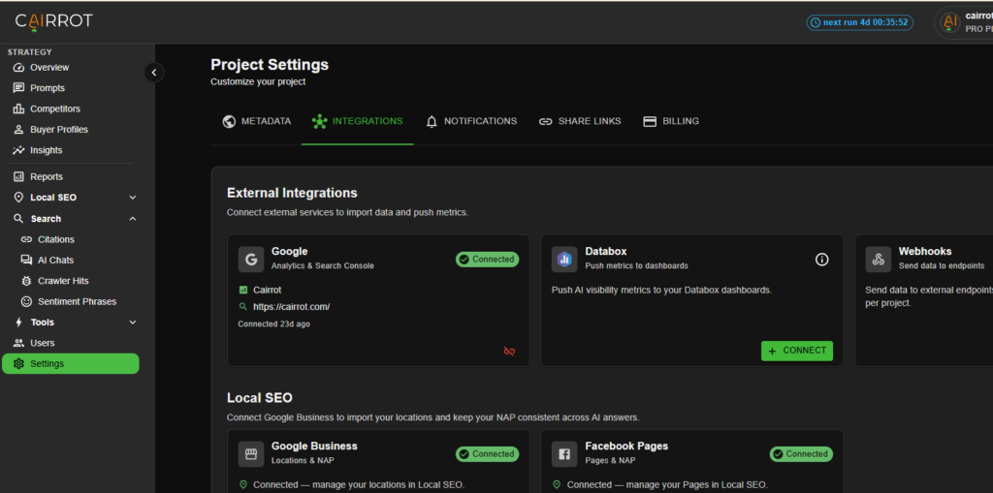993x493 pixels.
Task: Switch to the Metadata tab
Action: [256, 121]
